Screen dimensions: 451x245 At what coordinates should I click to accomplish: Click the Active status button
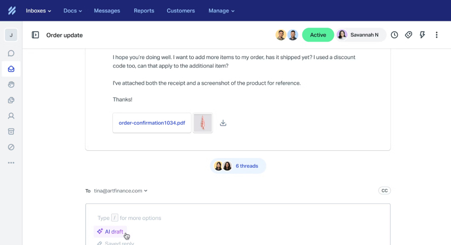[x=318, y=35]
